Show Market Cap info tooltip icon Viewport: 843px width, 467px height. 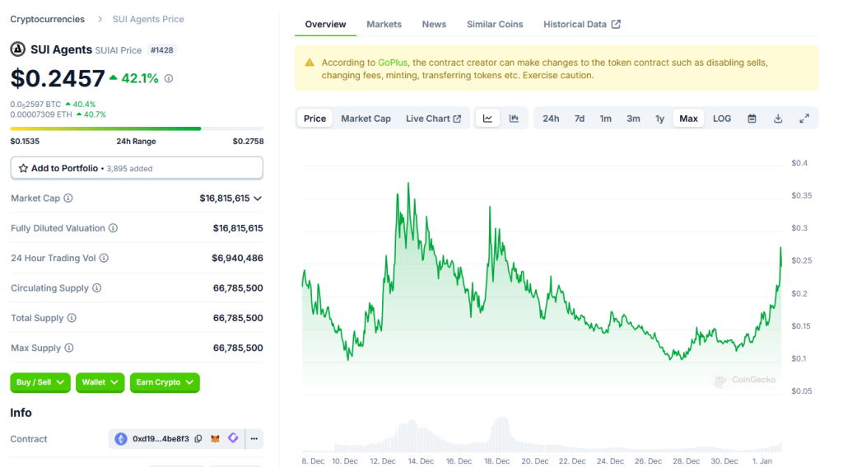[x=68, y=198]
